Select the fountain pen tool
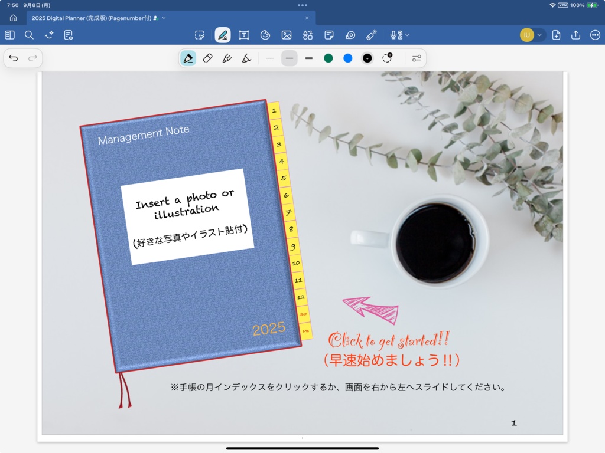The width and height of the screenshot is (605, 453). (x=188, y=58)
